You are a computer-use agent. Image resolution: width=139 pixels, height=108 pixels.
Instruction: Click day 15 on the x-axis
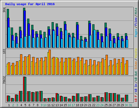click(65, 105)
